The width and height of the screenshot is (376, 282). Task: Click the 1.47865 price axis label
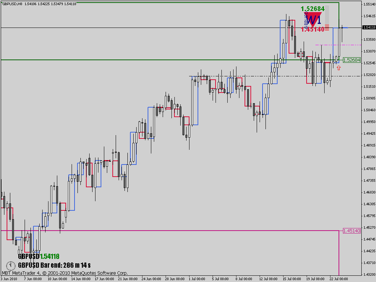[369, 169]
